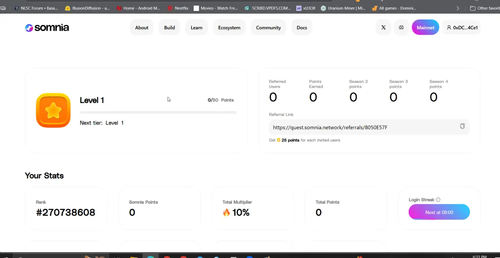
Task: Click the Total Multiplier 10% value
Action: (236, 212)
